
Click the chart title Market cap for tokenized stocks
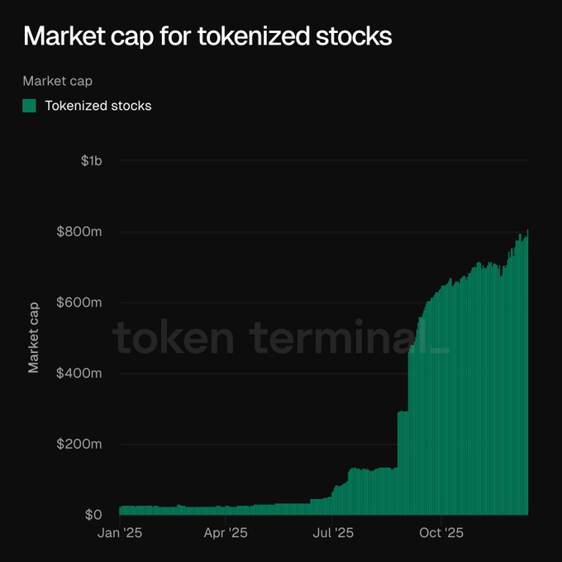pos(207,37)
